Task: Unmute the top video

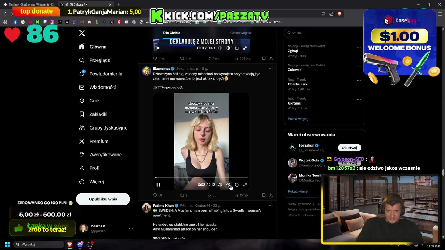Action: tap(220, 48)
